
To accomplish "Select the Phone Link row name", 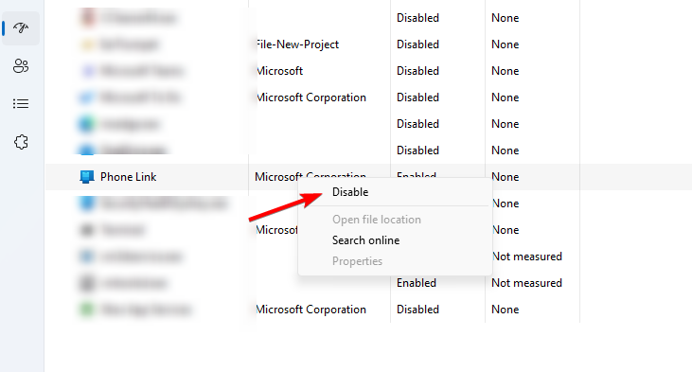I will (x=128, y=177).
